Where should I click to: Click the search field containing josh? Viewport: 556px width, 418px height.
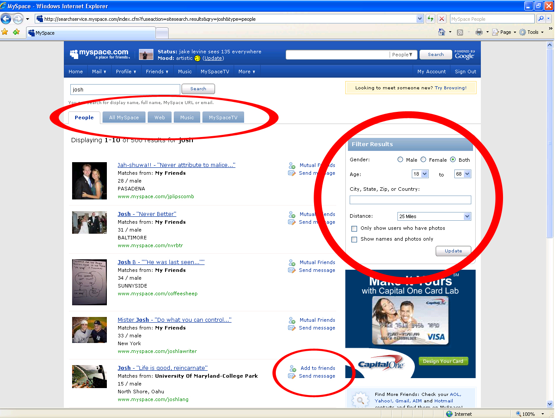[x=125, y=89]
